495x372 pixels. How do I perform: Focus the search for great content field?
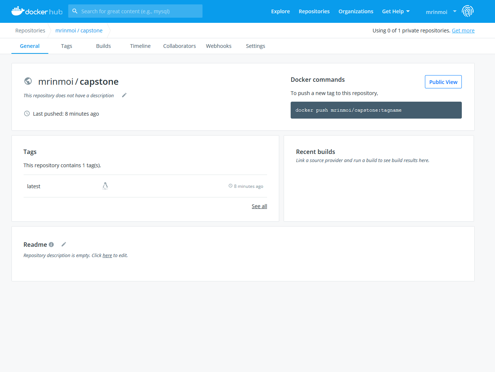click(135, 11)
